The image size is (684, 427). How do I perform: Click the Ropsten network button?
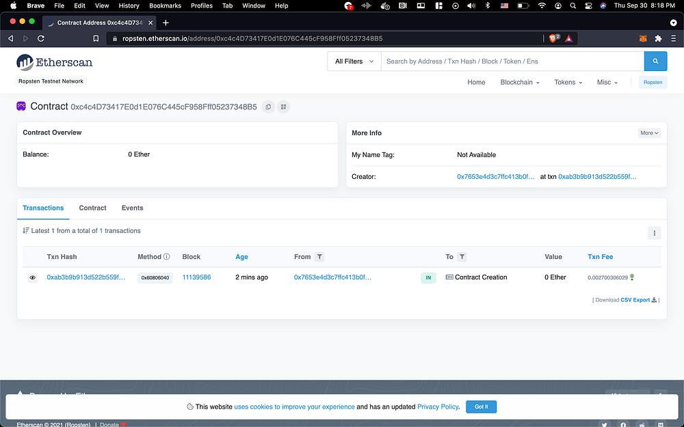tap(653, 82)
